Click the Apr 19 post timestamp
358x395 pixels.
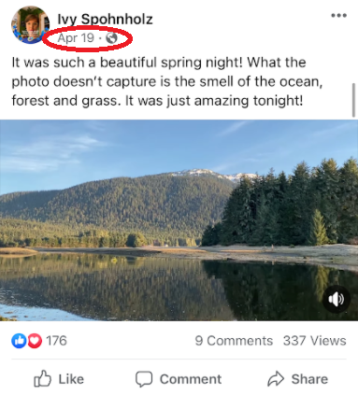76,38
